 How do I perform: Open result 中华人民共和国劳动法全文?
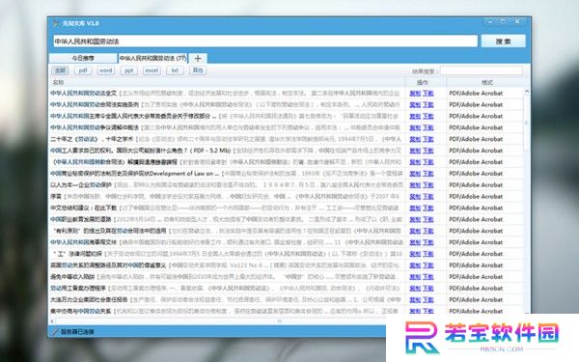pyautogui.click(x=83, y=93)
